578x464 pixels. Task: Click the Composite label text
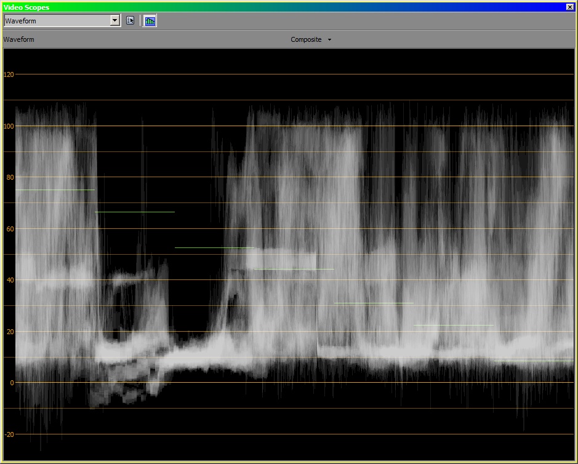click(306, 39)
